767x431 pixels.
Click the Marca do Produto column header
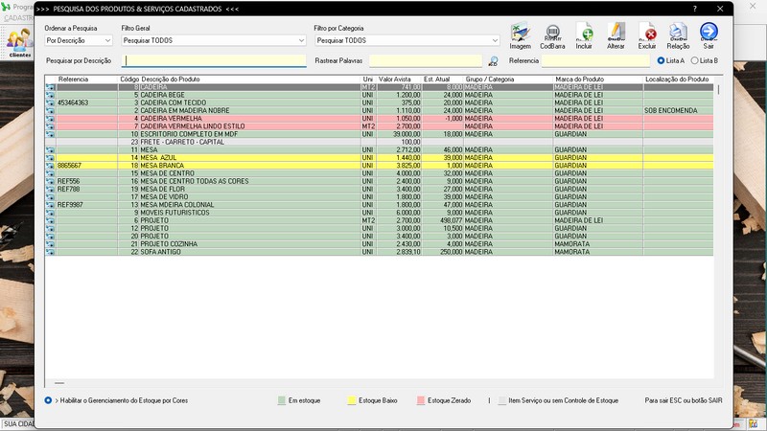580,79
